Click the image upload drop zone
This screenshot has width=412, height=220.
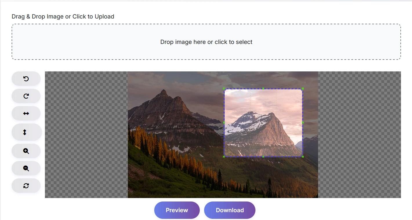[206, 42]
